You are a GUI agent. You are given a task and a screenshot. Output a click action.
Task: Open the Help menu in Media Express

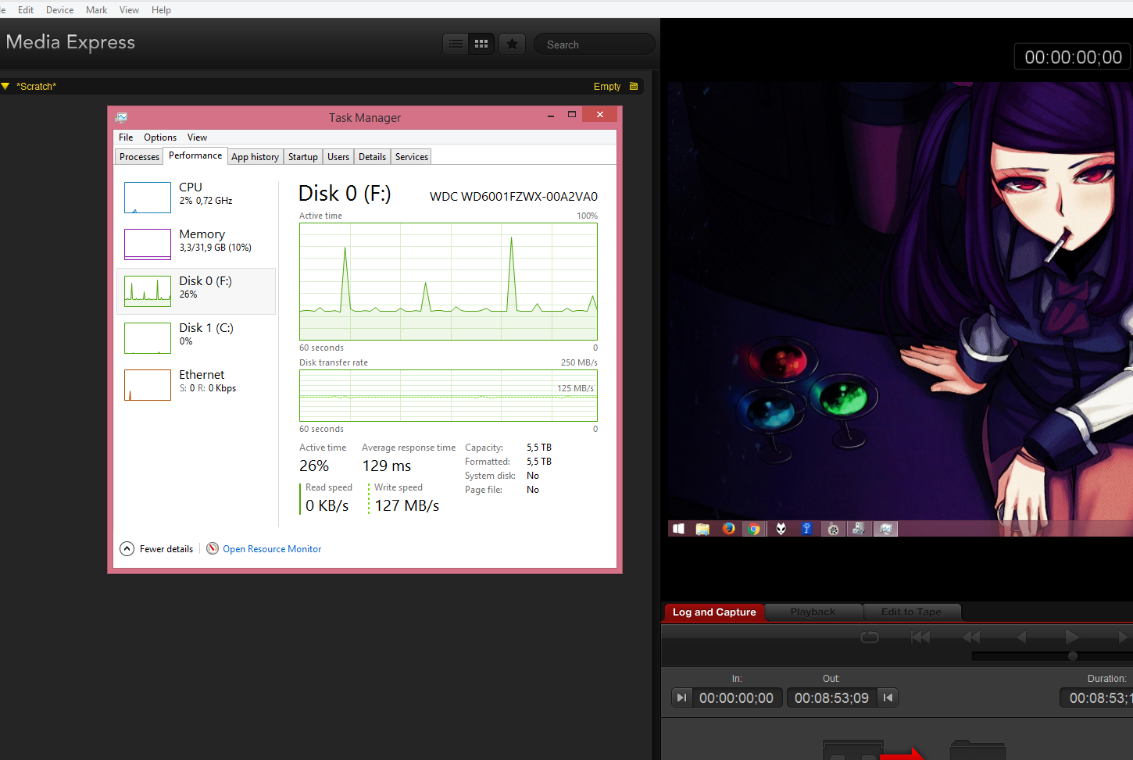coord(161,10)
